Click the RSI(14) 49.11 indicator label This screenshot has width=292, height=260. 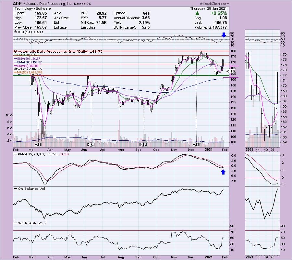point(30,32)
